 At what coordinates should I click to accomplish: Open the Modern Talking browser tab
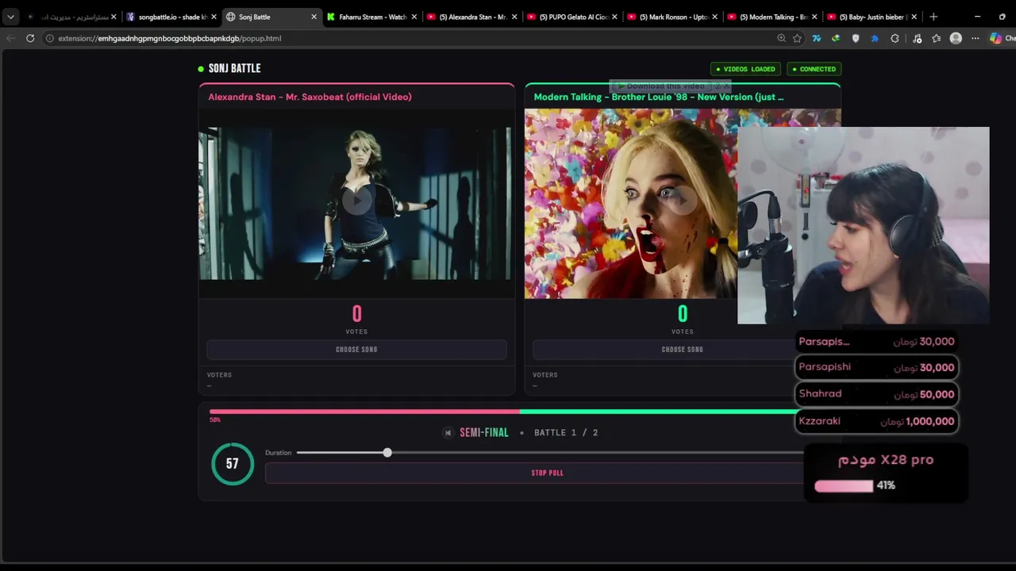coord(772,17)
